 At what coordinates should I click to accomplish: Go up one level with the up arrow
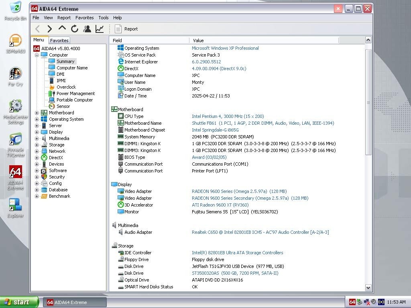tap(62, 28)
